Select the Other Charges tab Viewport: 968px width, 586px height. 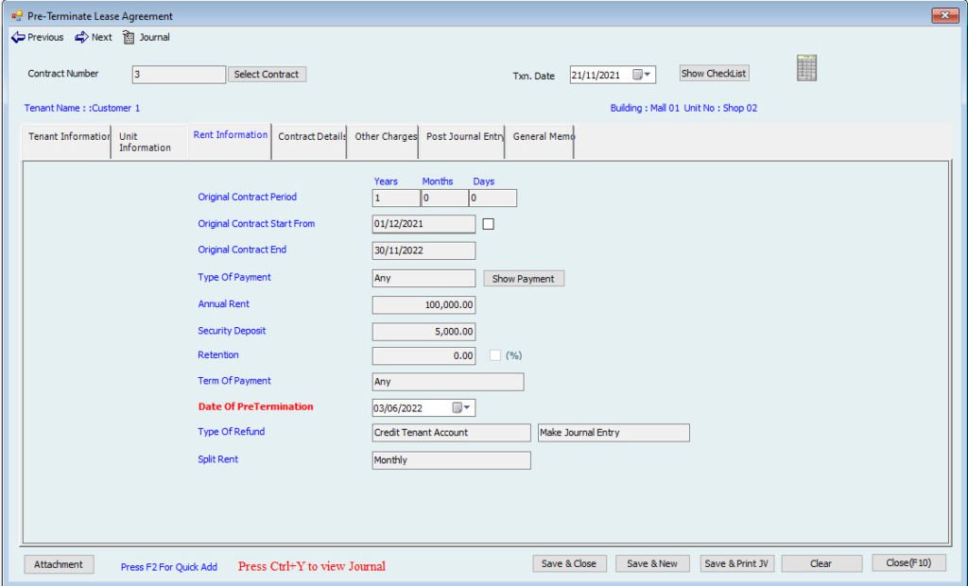[385, 137]
